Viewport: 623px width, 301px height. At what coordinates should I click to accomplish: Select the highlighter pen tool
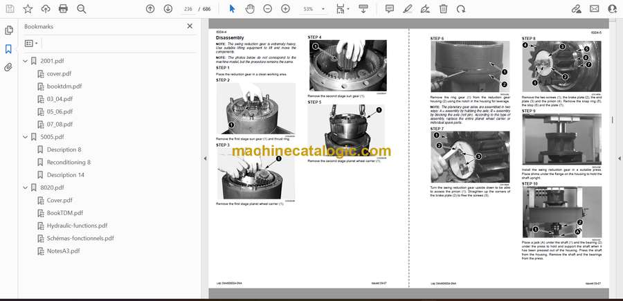pos(407,9)
